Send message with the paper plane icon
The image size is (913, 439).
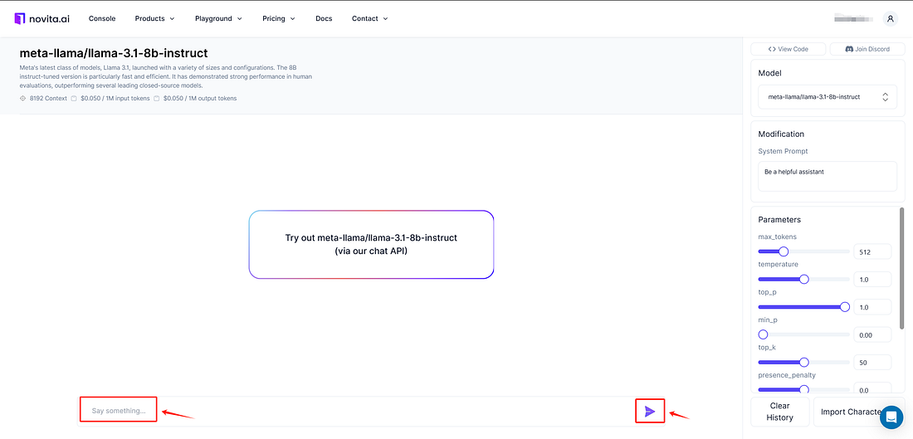pos(650,412)
